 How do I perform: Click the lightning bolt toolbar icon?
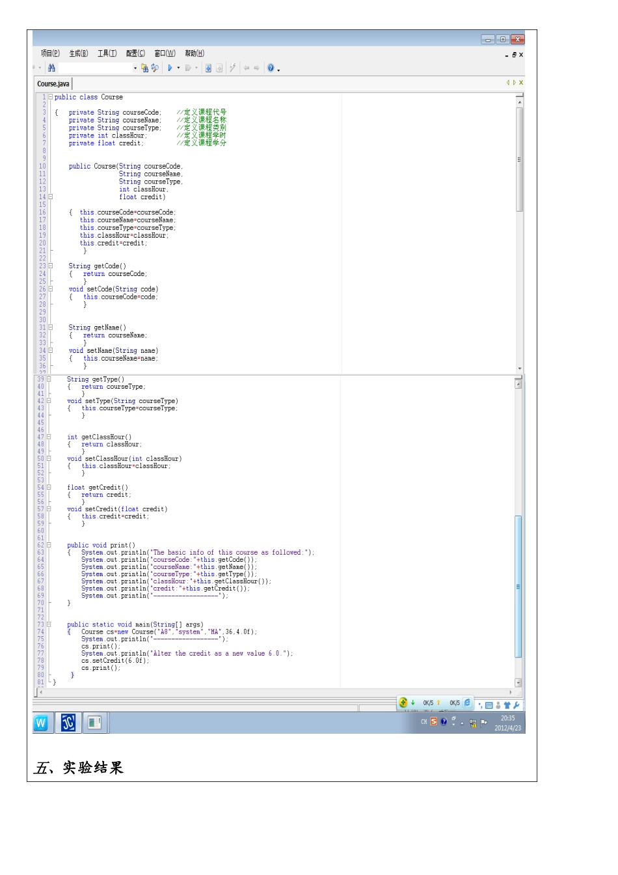point(232,68)
